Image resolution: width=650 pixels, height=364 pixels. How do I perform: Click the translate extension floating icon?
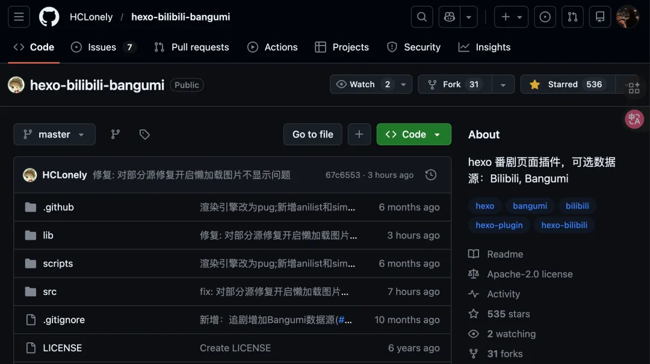634,119
